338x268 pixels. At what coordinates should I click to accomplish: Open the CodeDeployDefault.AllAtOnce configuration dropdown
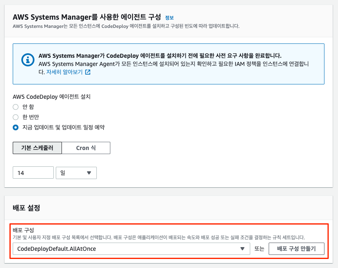click(x=131, y=249)
